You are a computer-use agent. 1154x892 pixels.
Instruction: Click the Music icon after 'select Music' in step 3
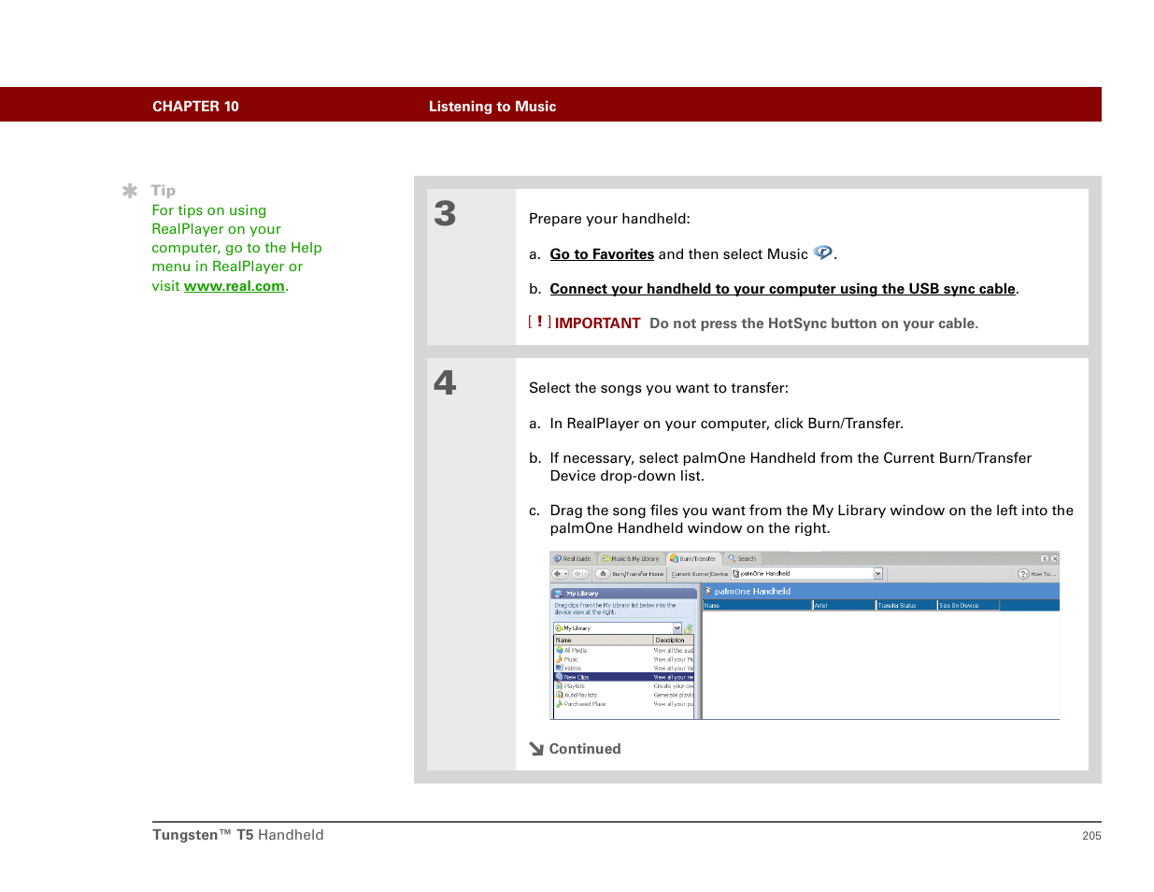tap(822, 252)
